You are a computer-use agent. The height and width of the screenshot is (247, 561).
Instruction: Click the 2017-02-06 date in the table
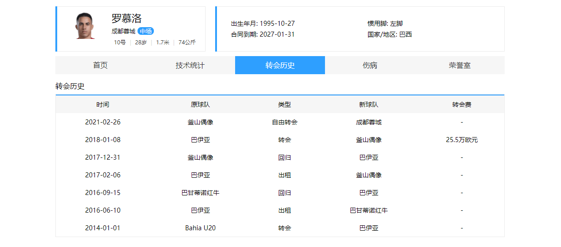pos(103,175)
